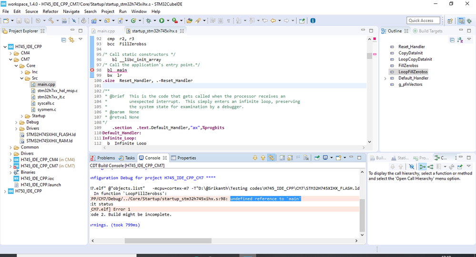This screenshot has height=257, width=476.
Task: Select STM32H745XIHX_FLASH.ld file
Action: point(51,134)
